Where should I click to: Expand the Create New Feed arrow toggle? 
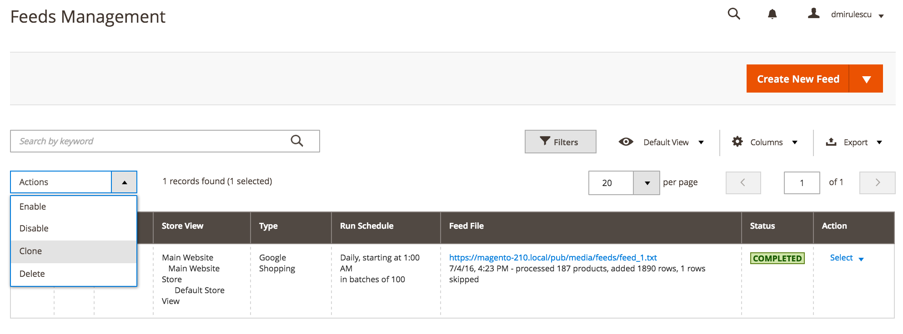coord(866,79)
